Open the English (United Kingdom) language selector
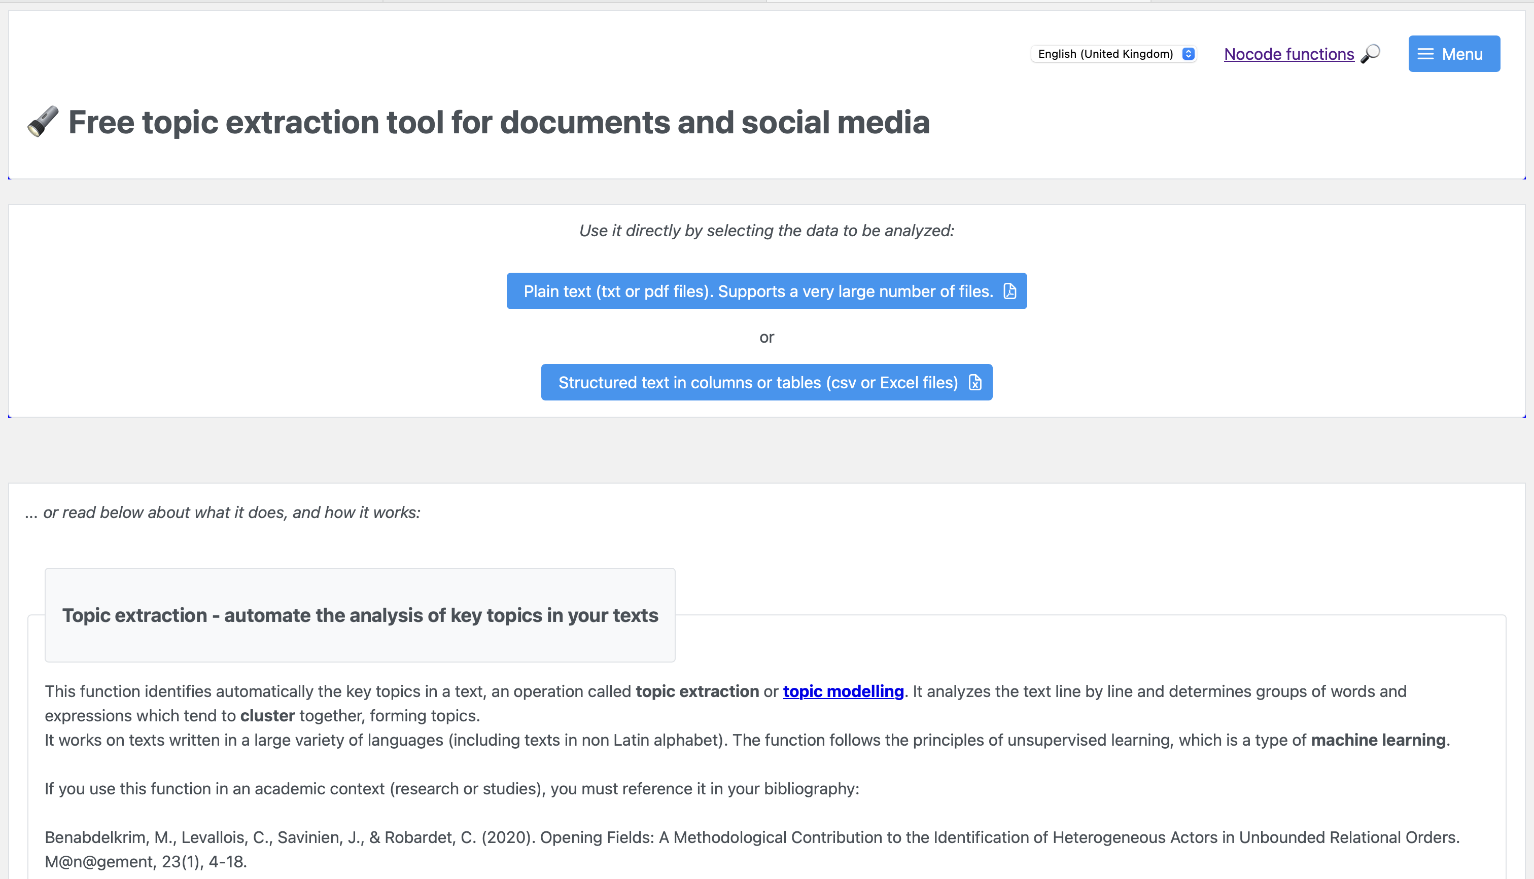This screenshot has width=1534, height=879. [x=1105, y=54]
